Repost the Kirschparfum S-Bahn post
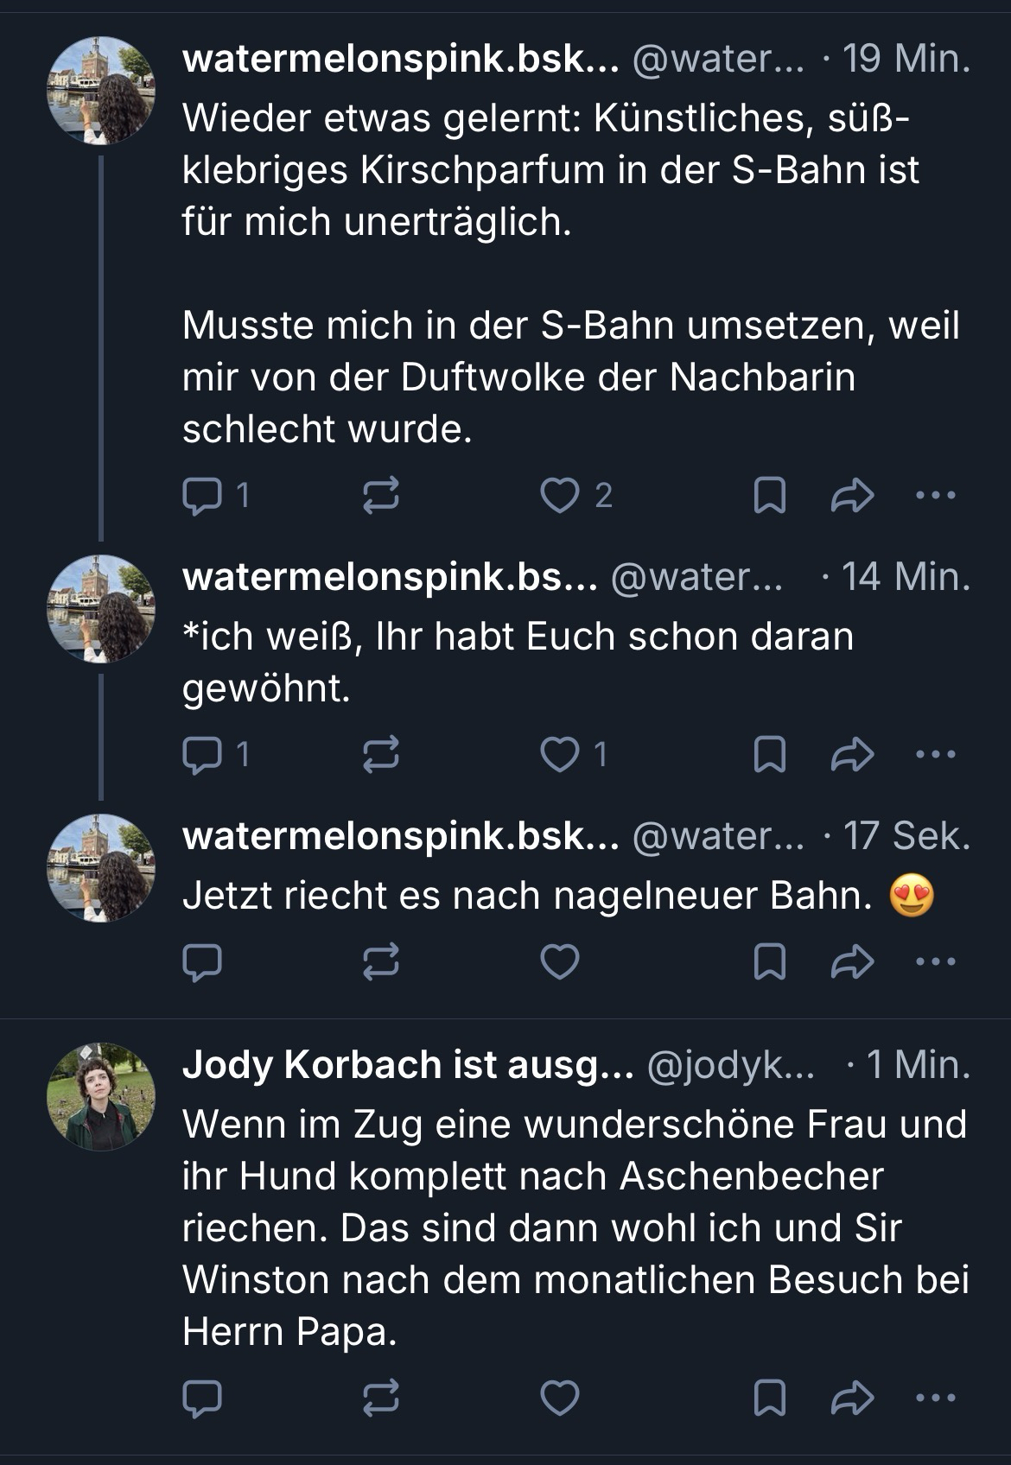Image resolution: width=1011 pixels, height=1465 pixels. 381,496
